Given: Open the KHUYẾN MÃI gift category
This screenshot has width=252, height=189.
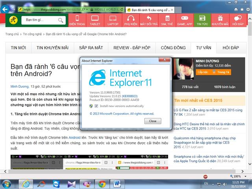Looking at the screenshot, I should click(x=220, y=20).
